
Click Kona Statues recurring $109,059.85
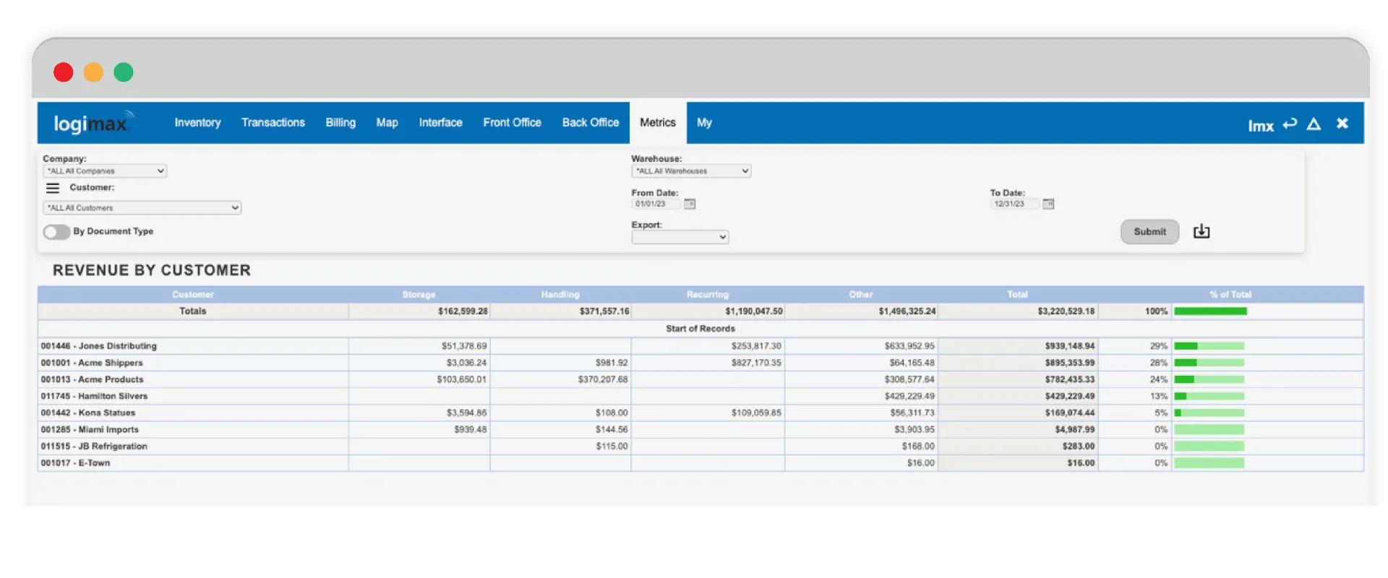tap(756, 413)
